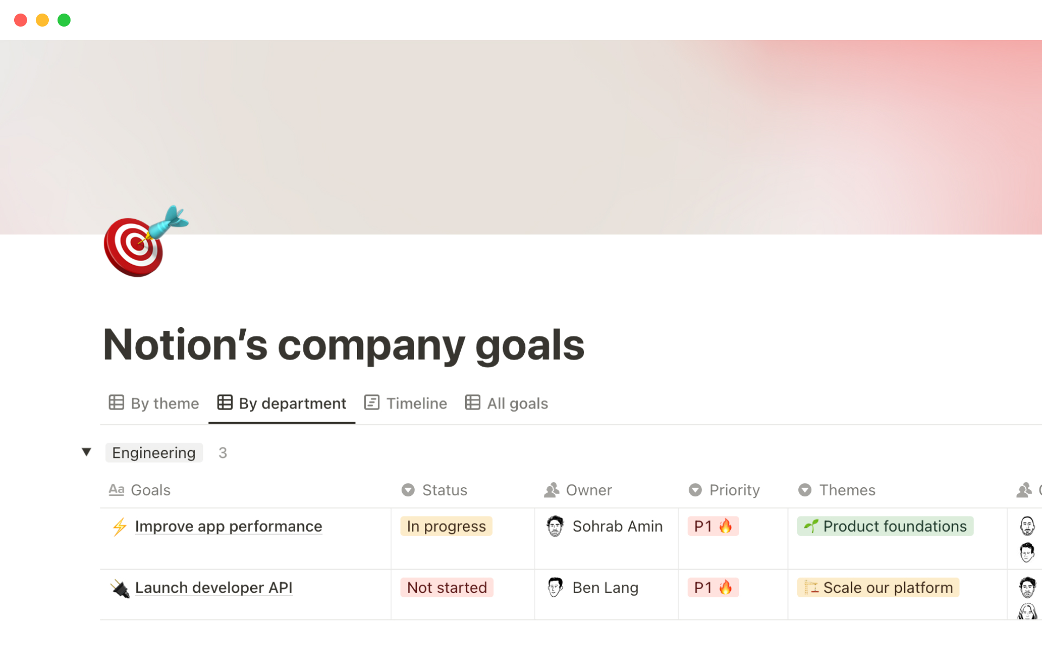Click the Timeline view icon
The height and width of the screenshot is (651, 1042).
(372, 403)
